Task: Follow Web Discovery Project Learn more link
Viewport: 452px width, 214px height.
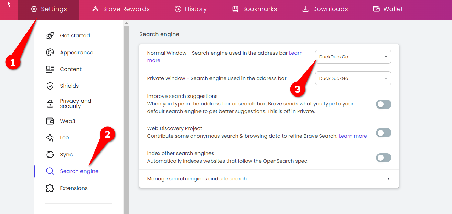Action: [353, 136]
